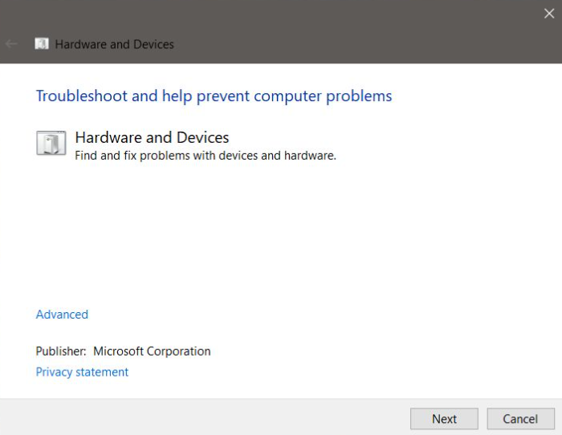Click the word Devices in the window title
This screenshot has width=562, height=435.
pyautogui.click(x=153, y=44)
